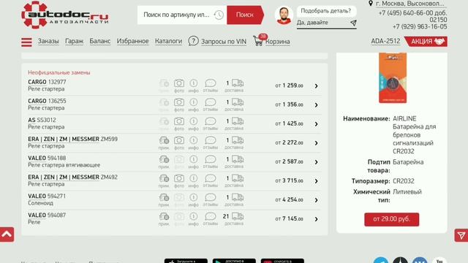This screenshot has height=263, width=468.
Task: View photo for CARGO 136255
Action: (179, 104)
